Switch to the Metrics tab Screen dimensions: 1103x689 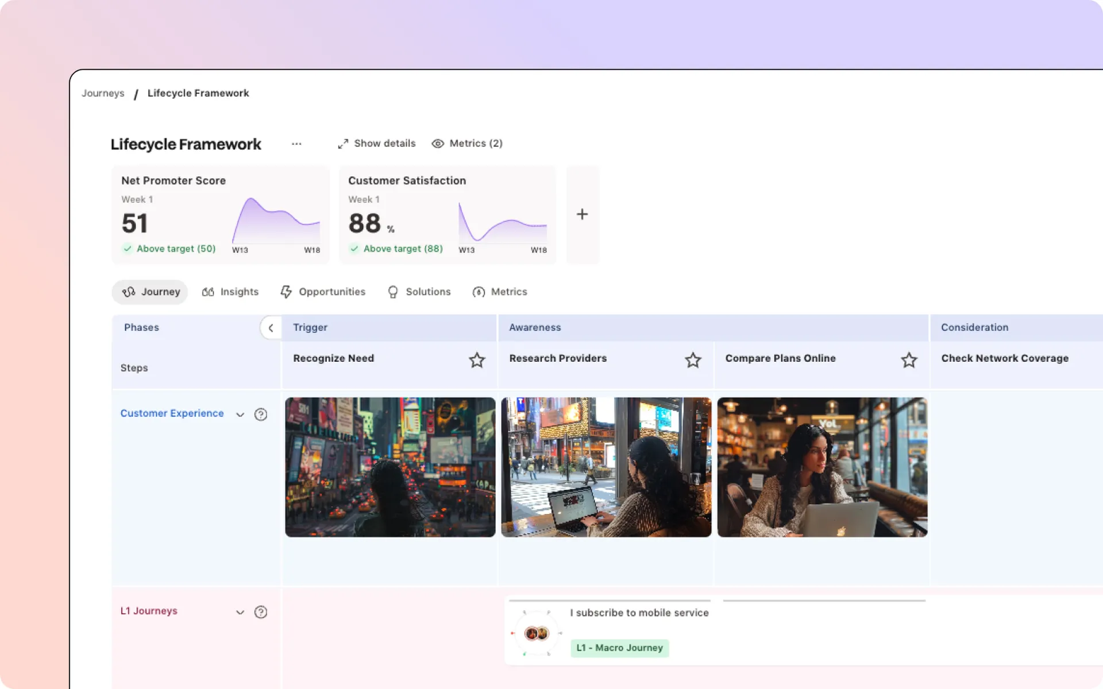[x=500, y=292]
